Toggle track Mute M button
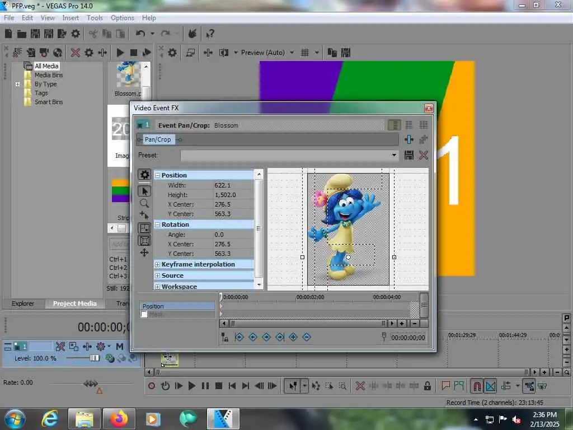The image size is (573, 430). point(120,346)
